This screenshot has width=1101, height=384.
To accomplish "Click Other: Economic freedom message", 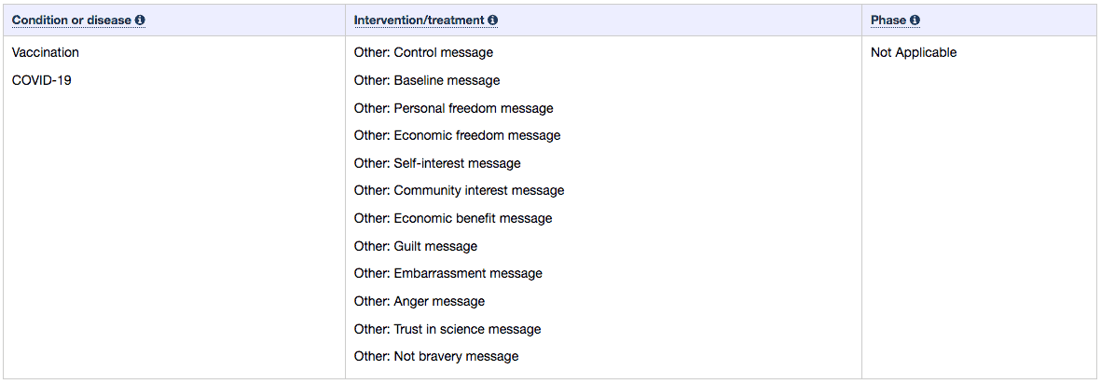I will [457, 135].
